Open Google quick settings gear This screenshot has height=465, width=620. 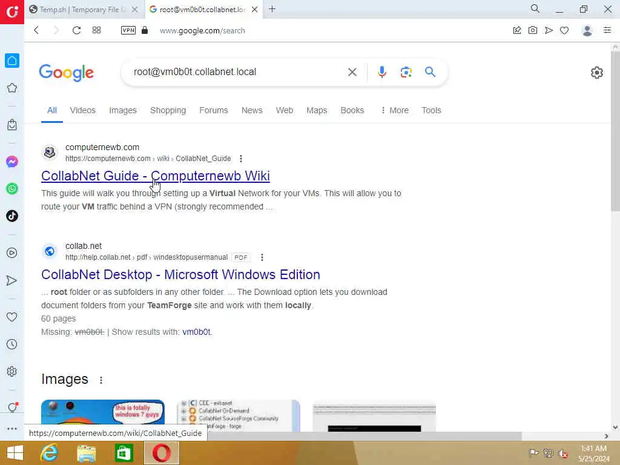tap(596, 73)
